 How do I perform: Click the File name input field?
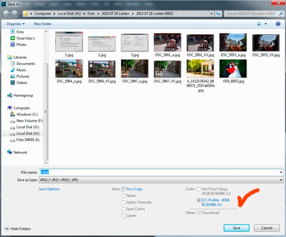pyautogui.click(x=159, y=172)
